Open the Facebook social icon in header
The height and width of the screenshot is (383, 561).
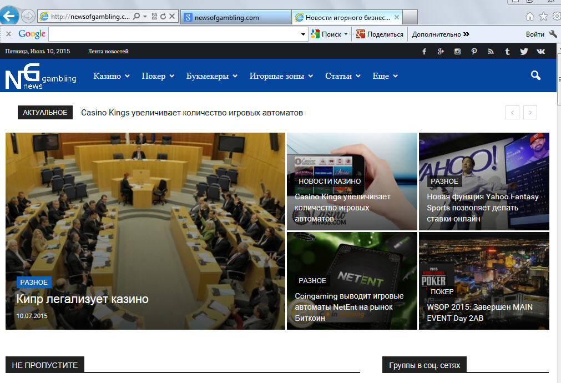(x=424, y=52)
